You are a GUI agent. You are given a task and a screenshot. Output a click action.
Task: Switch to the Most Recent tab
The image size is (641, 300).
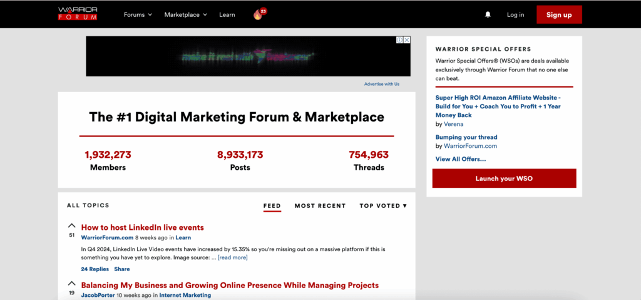coord(320,206)
